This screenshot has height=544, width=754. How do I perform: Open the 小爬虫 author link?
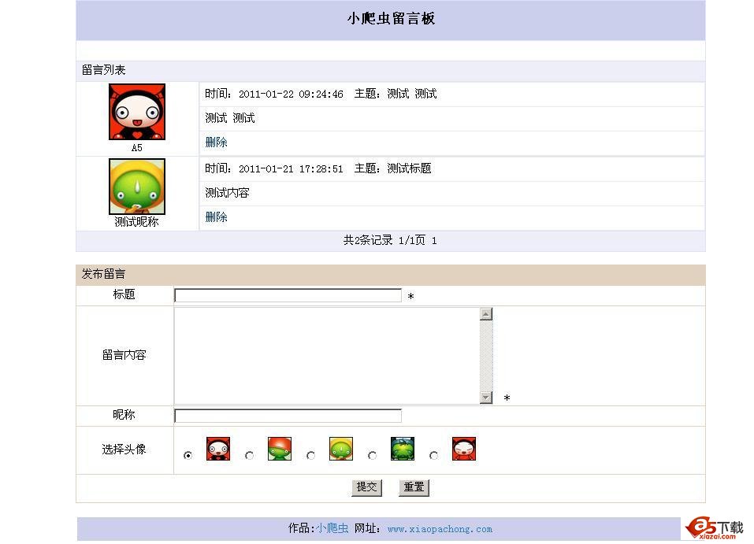pos(331,528)
